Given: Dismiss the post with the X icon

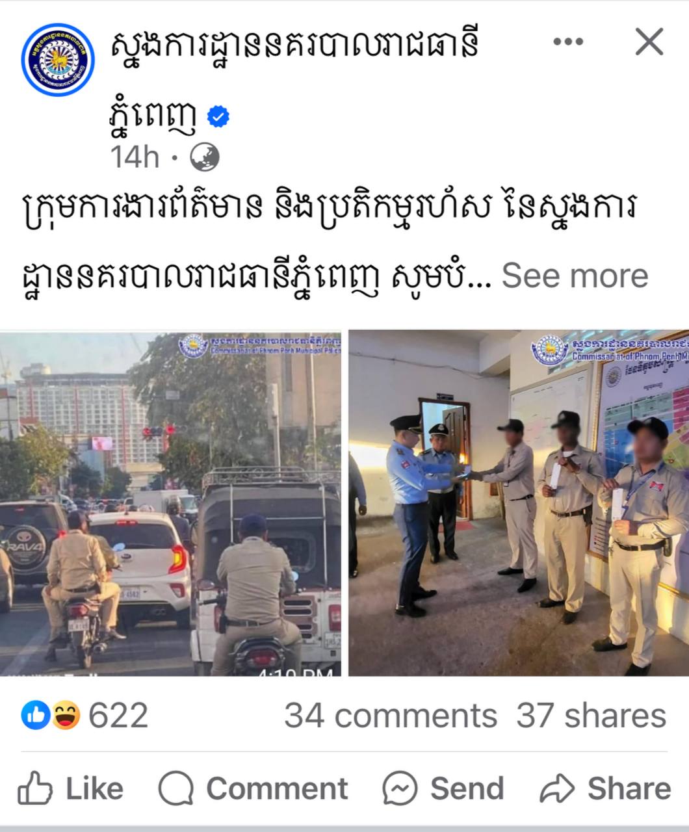Looking at the screenshot, I should pyautogui.click(x=649, y=42).
